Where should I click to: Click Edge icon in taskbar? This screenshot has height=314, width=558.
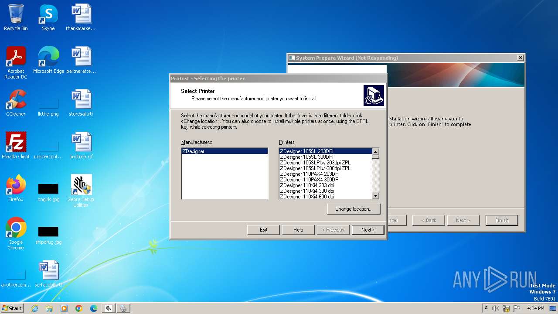94,308
